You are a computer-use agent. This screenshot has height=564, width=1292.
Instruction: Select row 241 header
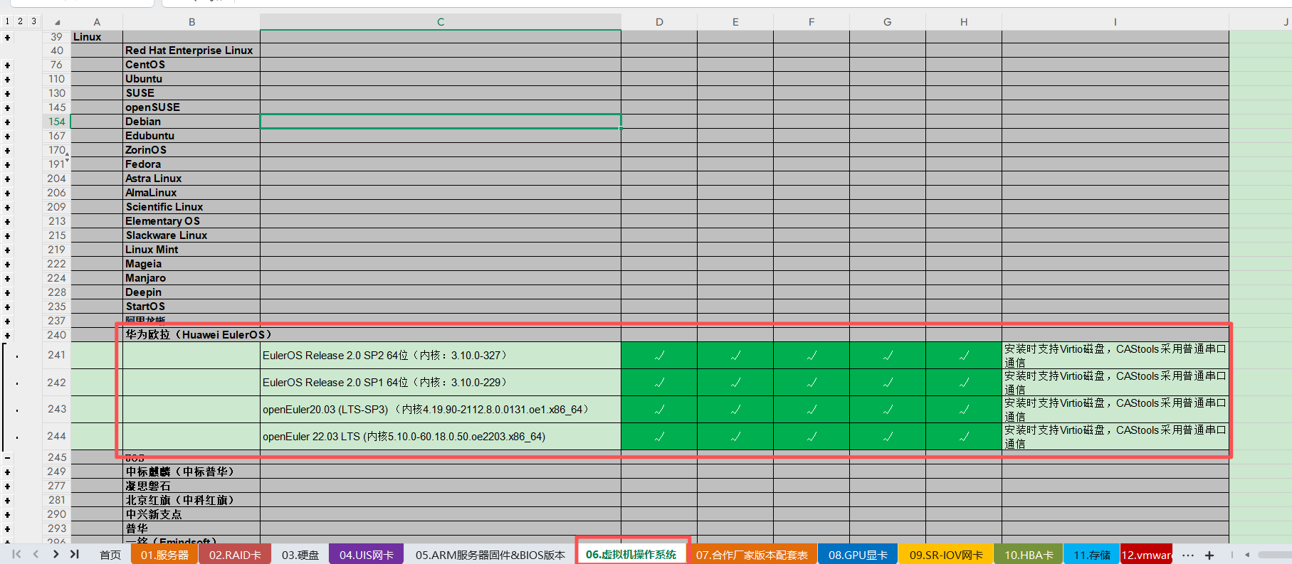(x=56, y=355)
